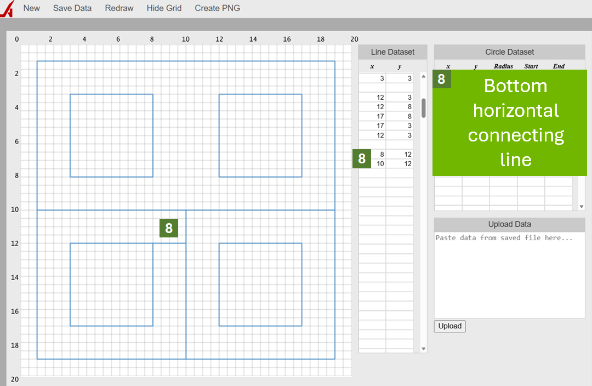Viewport: 592px width, 386px height.
Task: Open the New menu item
Action: [32, 8]
